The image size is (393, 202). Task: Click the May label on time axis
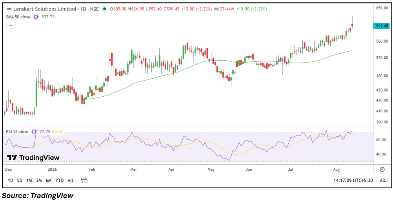(x=211, y=170)
